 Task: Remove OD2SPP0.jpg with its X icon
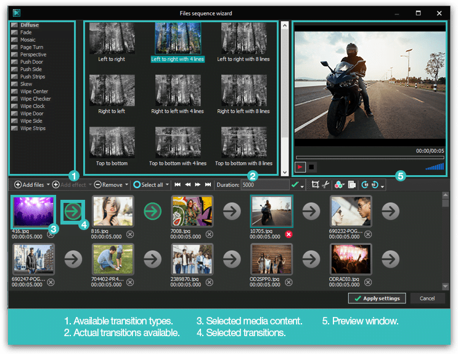(x=288, y=282)
